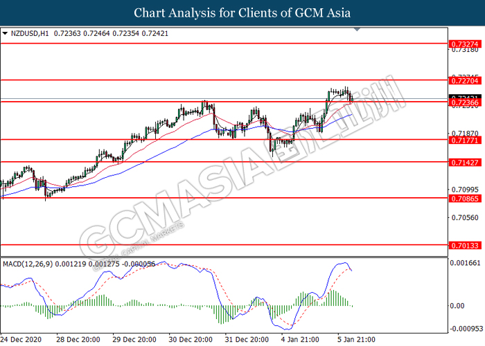Click the 30 Dec 20:00 time label
This screenshot has width=485, height=346.
click(x=191, y=340)
